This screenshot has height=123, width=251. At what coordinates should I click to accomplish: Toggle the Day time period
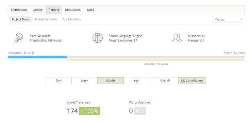pos(58,80)
